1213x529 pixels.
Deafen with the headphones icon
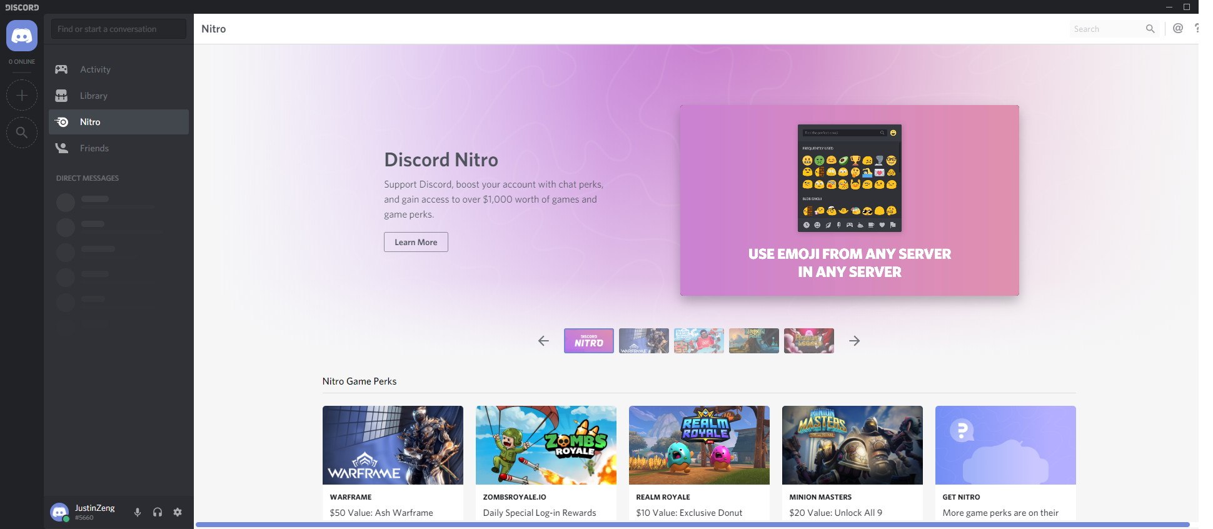(158, 512)
